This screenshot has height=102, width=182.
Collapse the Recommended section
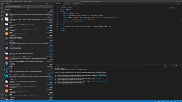coord(28,68)
